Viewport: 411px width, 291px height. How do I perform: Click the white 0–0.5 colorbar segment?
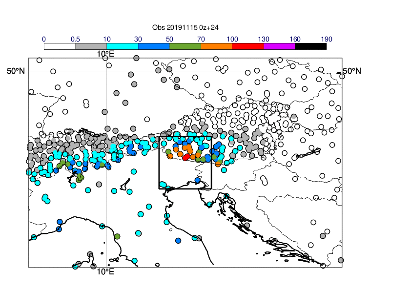[60, 46]
